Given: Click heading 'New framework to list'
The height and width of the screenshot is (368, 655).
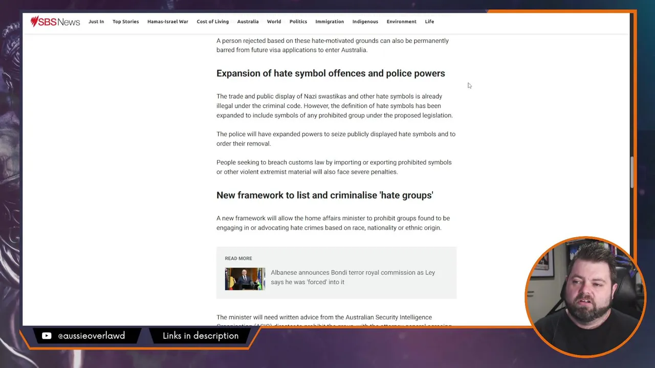Looking at the screenshot, I should [324, 195].
